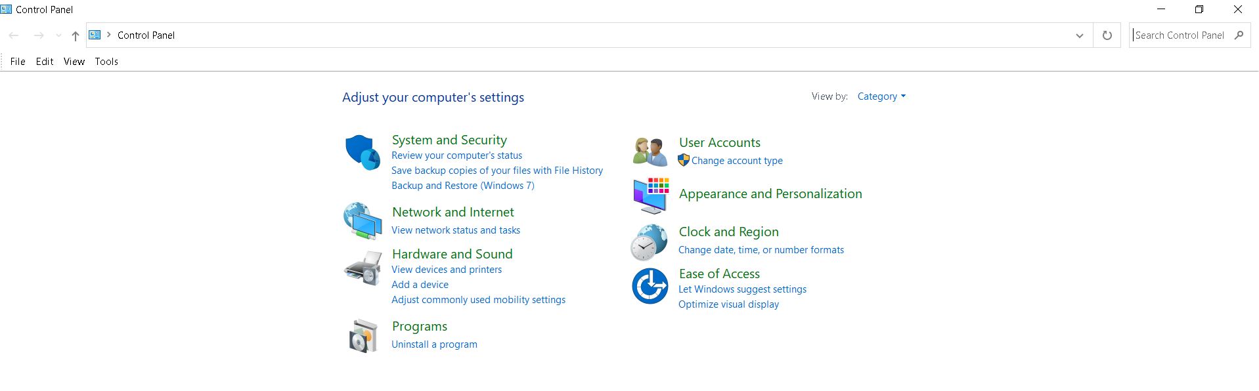Screen dimensions: 1259x391
Task: Refresh the Control Panel view
Action: [1107, 35]
